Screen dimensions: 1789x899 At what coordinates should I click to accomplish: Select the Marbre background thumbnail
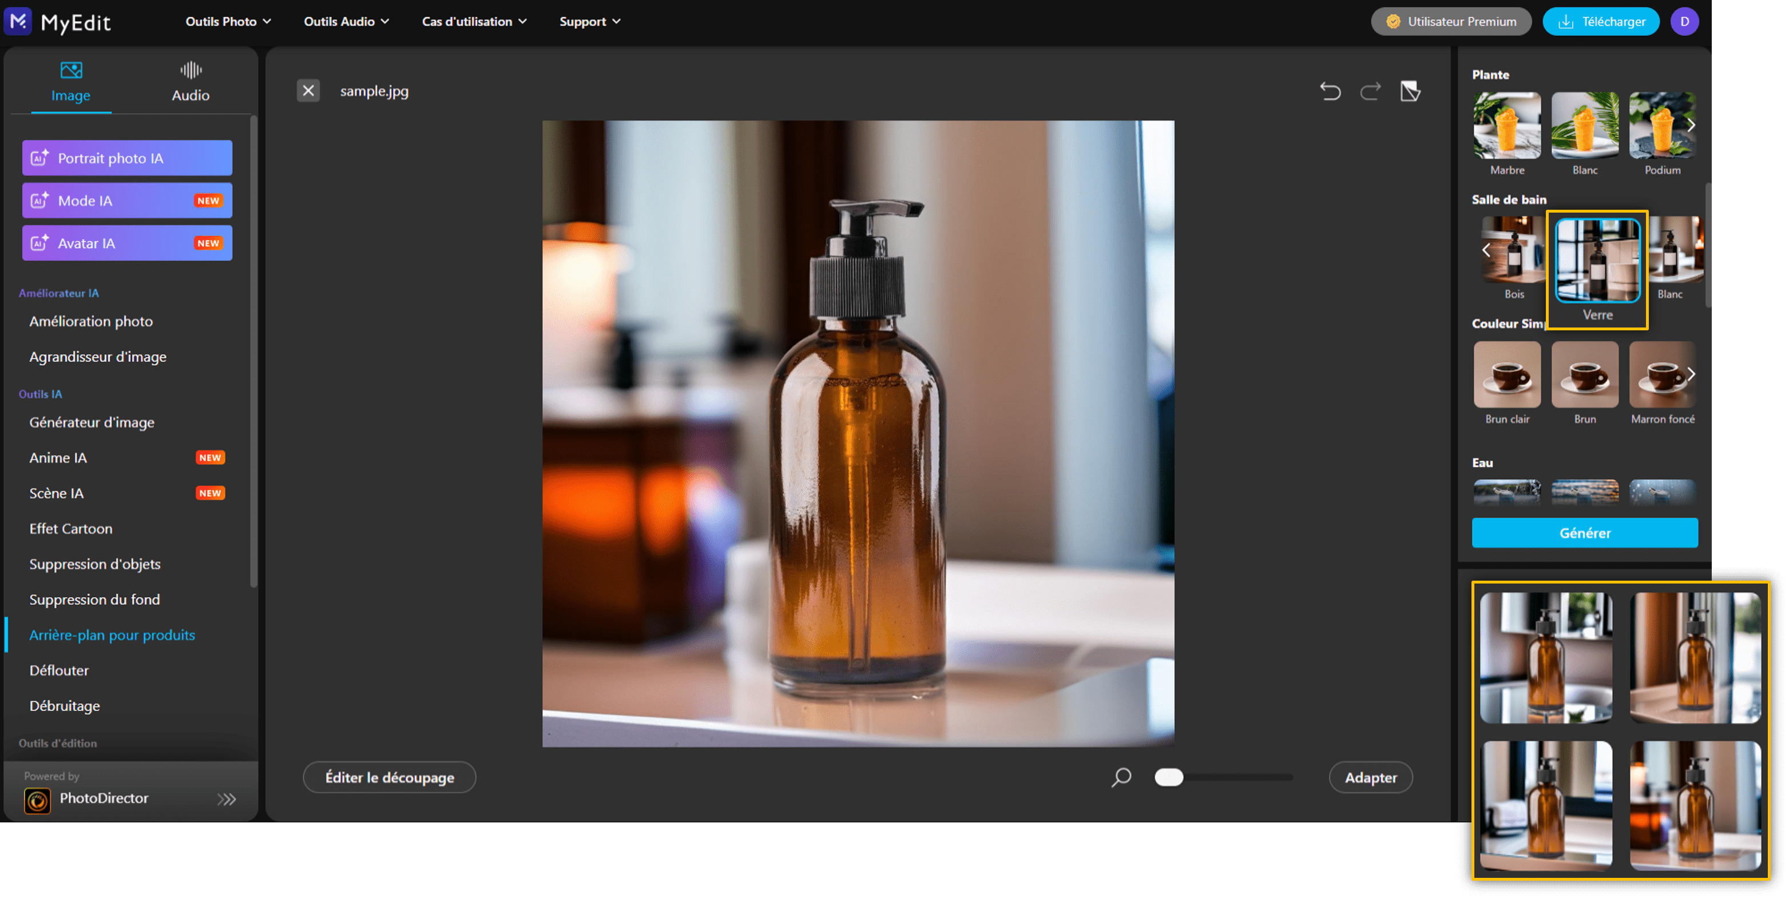tap(1507, 126)
